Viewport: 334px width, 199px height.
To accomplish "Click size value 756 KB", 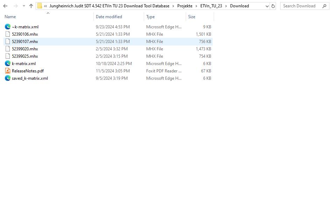I will (x=205, y=42).
